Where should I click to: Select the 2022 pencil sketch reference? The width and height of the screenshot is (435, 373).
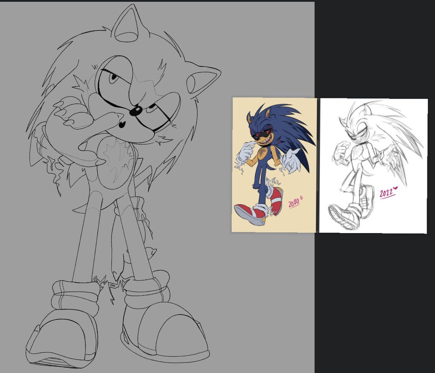(x=373, y=166)
